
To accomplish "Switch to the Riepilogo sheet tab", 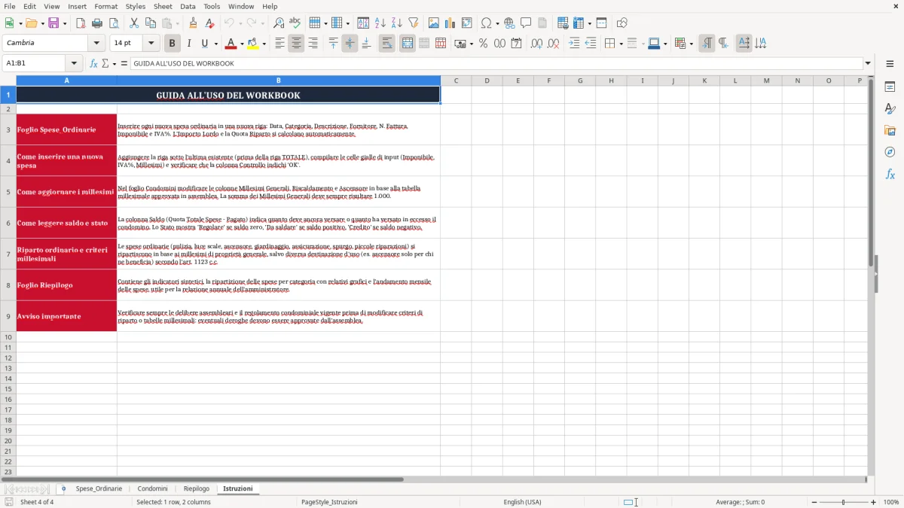I will click(x=197, y=488).
